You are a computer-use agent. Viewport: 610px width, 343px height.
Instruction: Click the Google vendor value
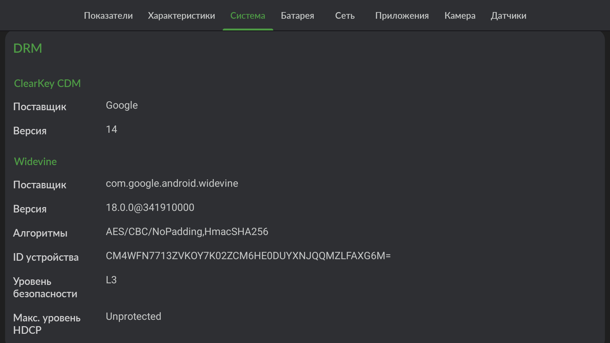click(122, 105)
